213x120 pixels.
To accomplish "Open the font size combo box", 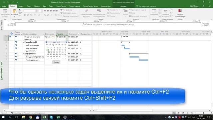I will (39, 11).
